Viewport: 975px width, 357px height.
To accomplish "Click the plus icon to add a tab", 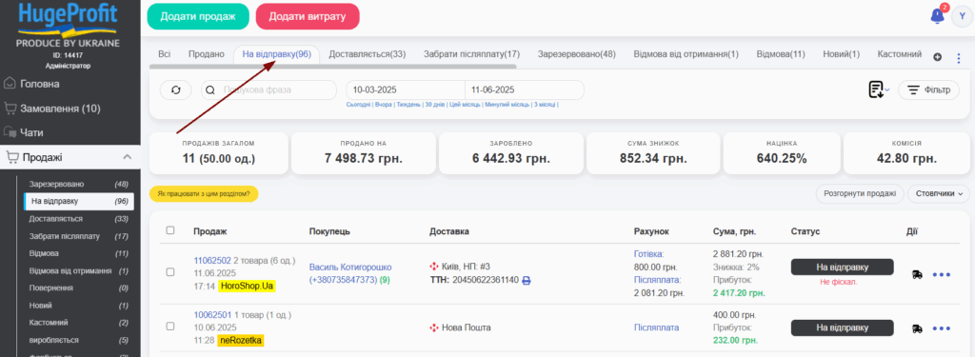I will (x=938, y=57).
